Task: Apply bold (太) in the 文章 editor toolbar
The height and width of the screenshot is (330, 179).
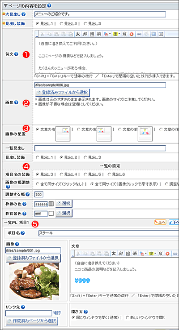Action: [114, 254]
